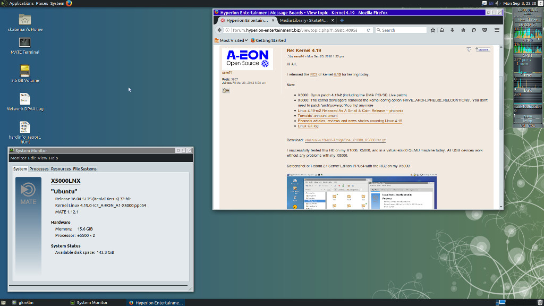Launch MATE Terminal from the desktop icon
Screen dimensions: 544x306
24,42
